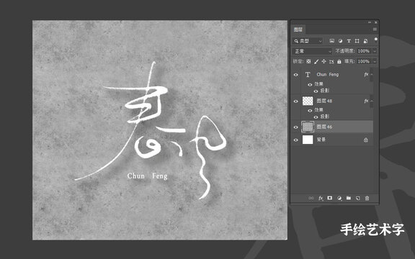Hide the 背景 layer

click(296, 140)
